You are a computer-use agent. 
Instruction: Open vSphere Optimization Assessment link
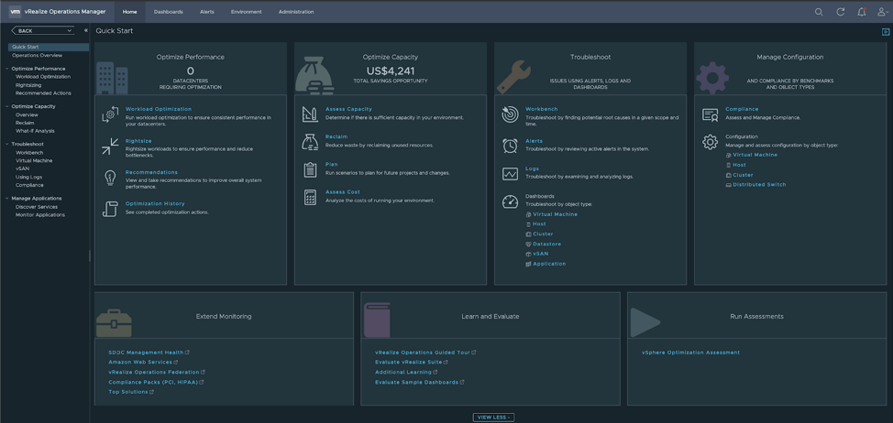click(690, 352)
